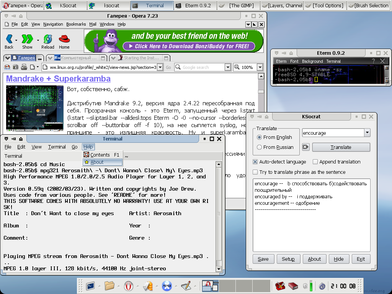Open the red toolbox settings icon in panel

coord(280,286)
